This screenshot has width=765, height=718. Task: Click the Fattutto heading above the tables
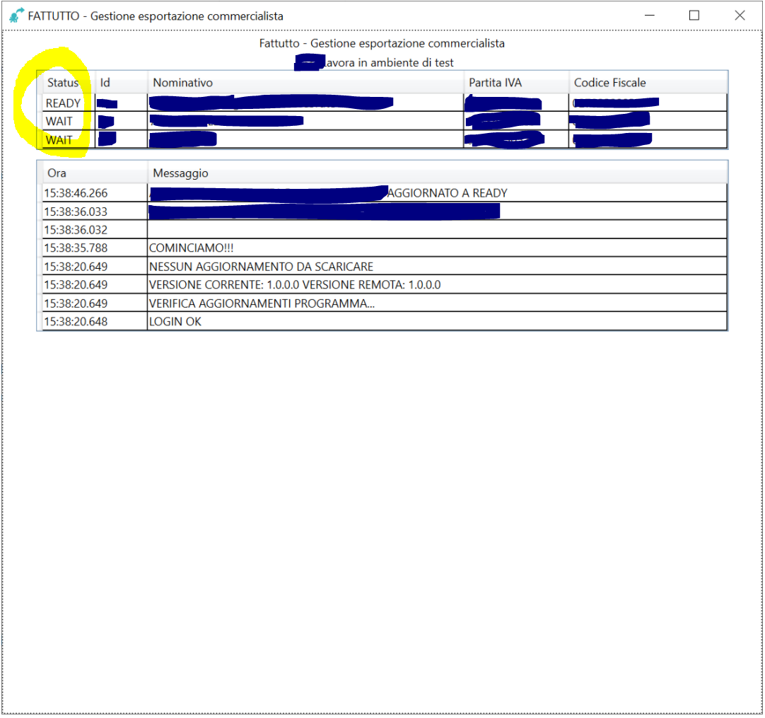382,43
